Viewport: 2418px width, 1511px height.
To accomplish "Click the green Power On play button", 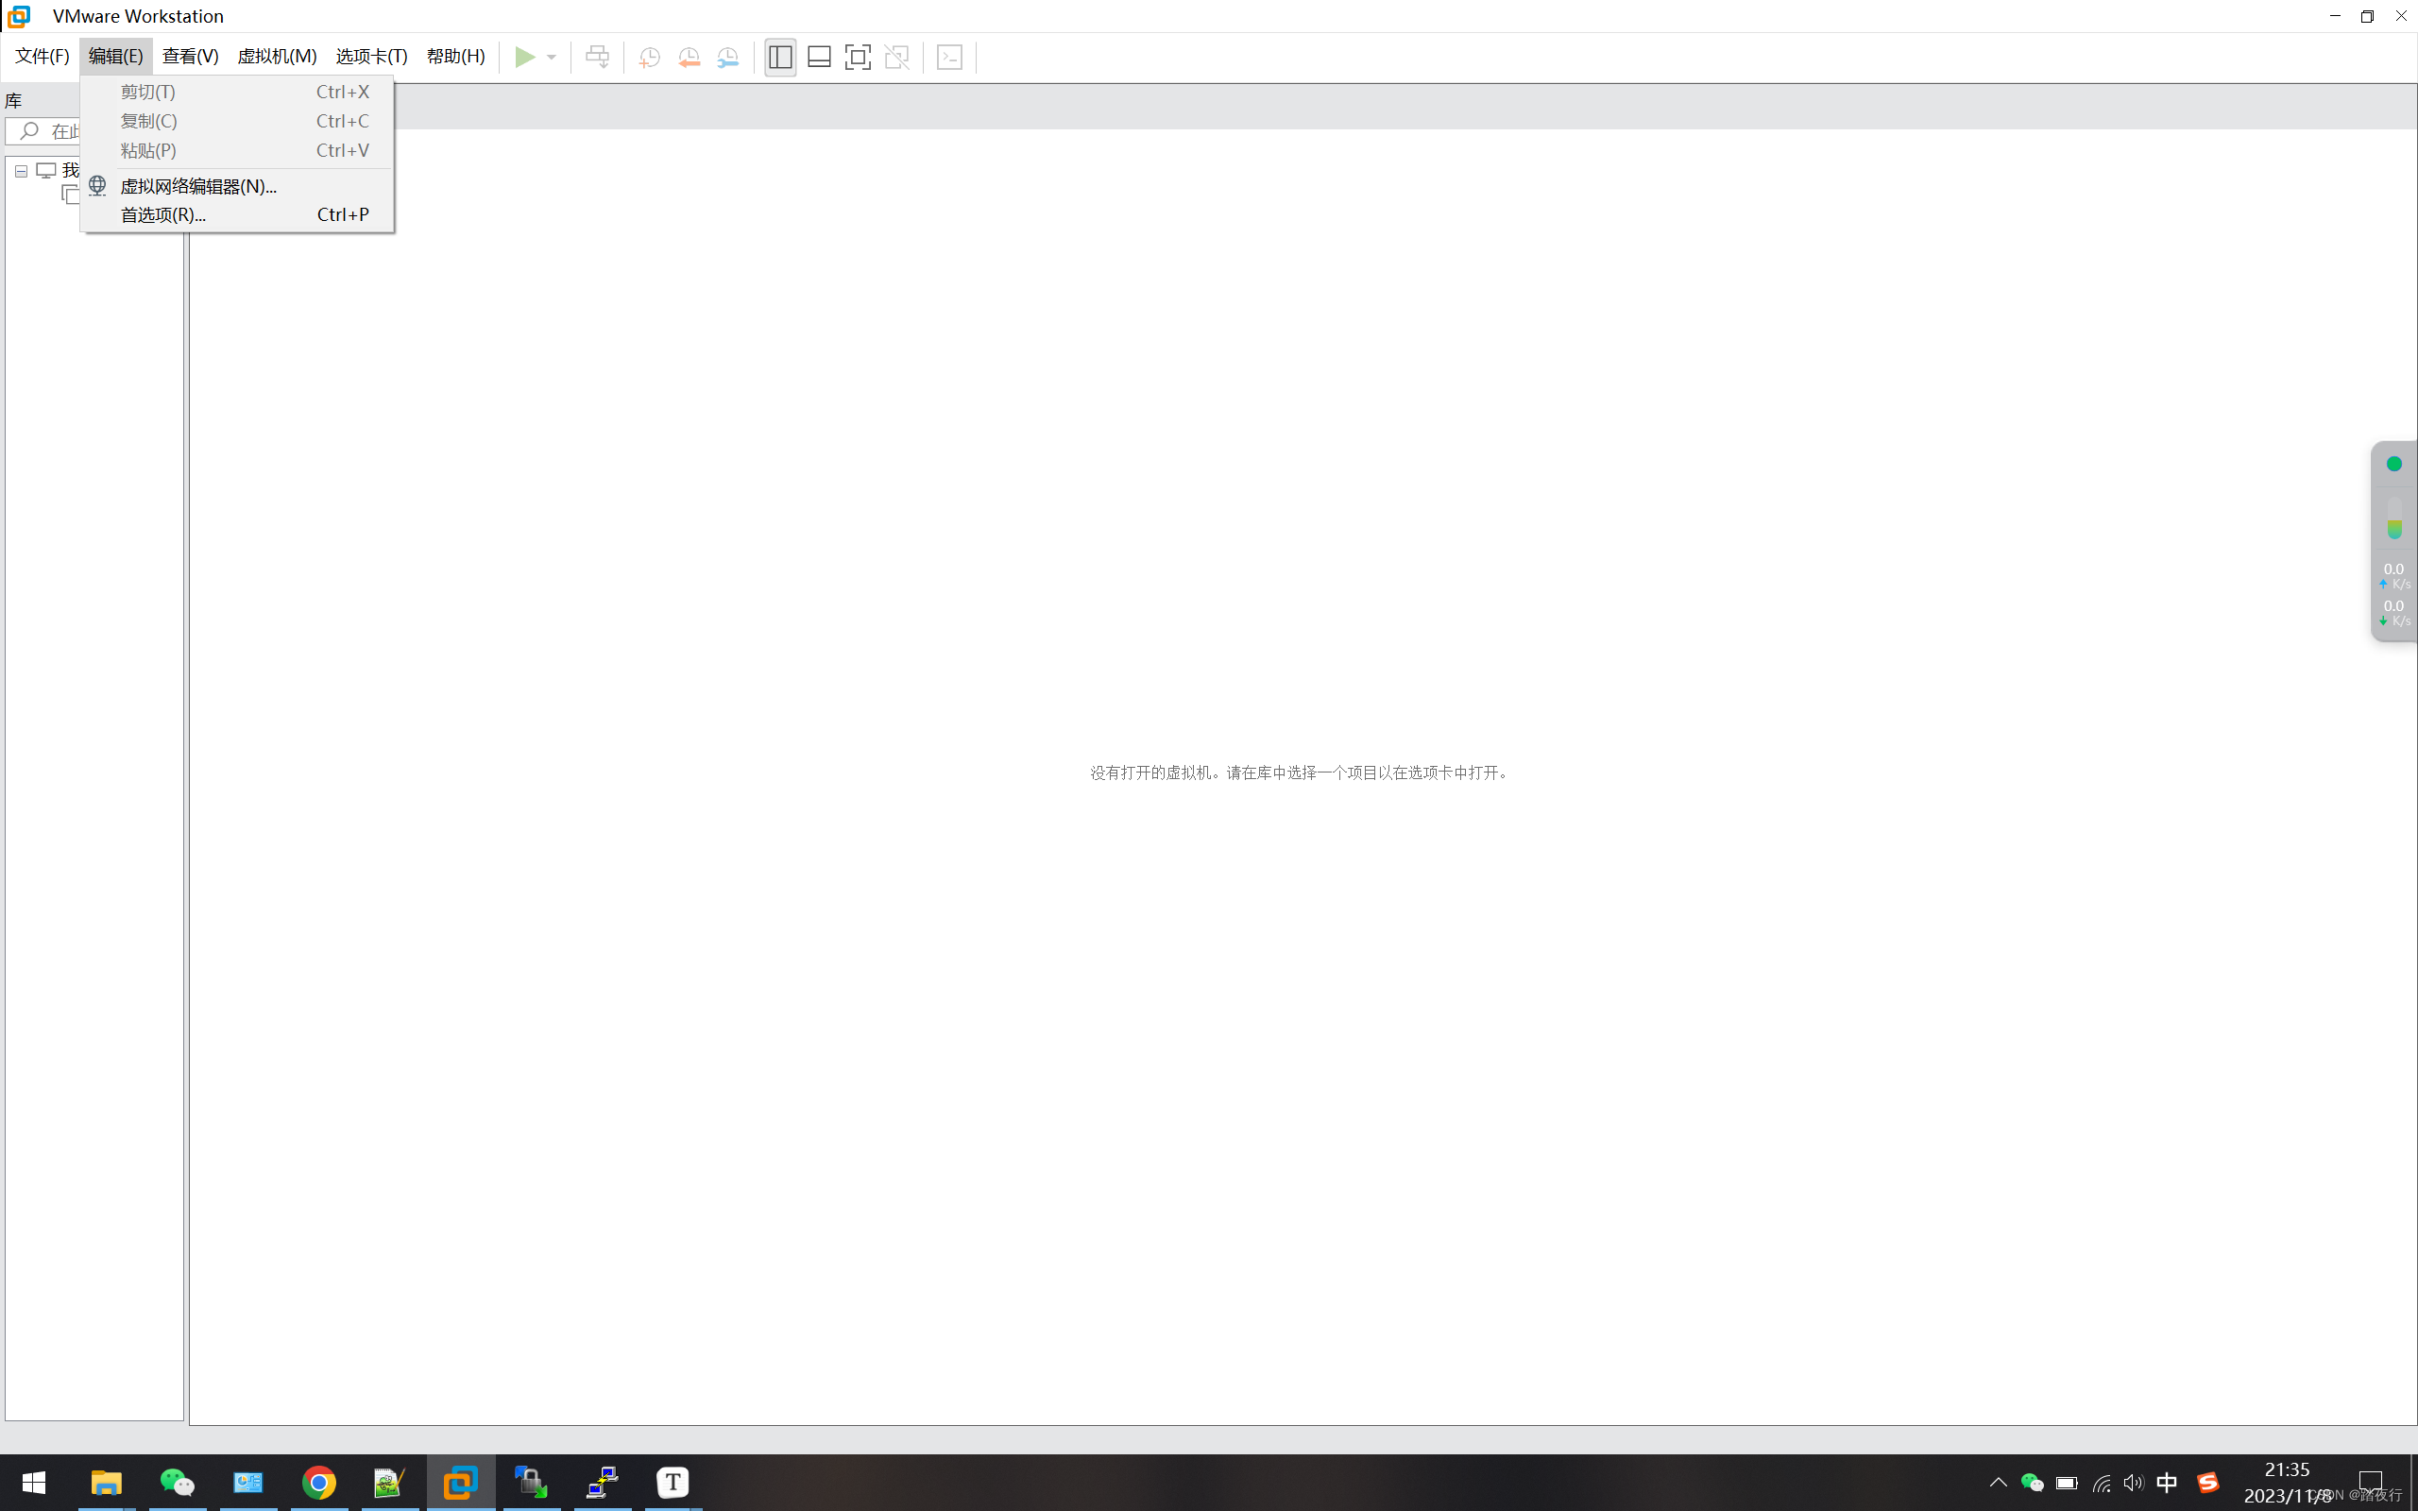I will pos(523,57).
